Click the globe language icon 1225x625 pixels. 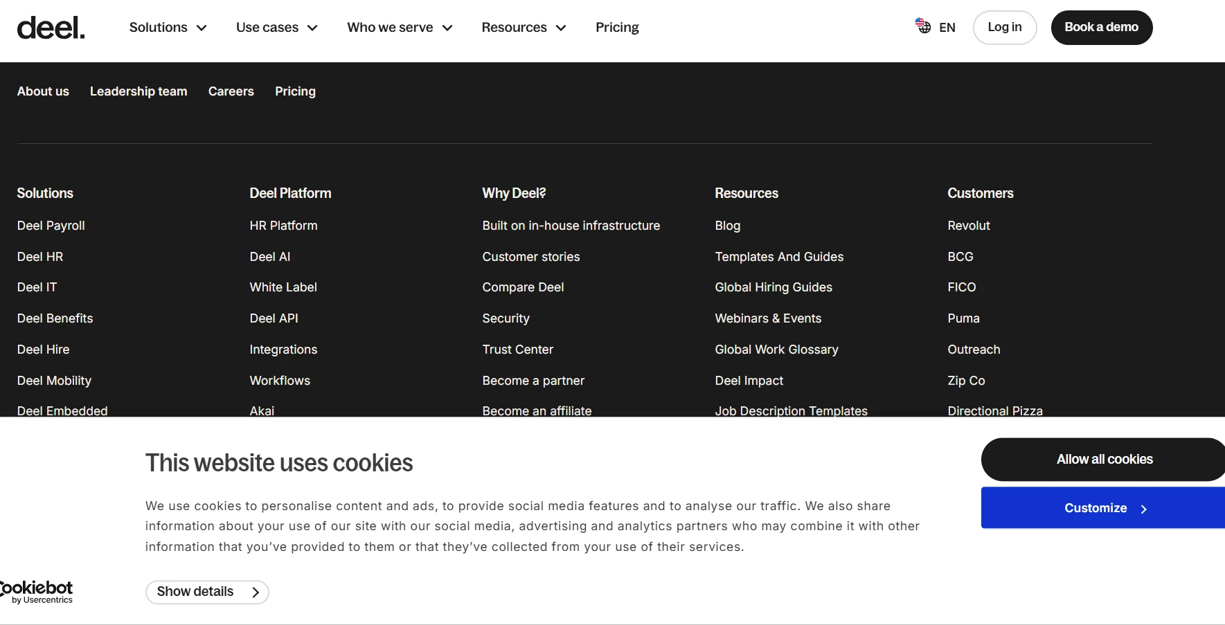click(x=923, y=26)
